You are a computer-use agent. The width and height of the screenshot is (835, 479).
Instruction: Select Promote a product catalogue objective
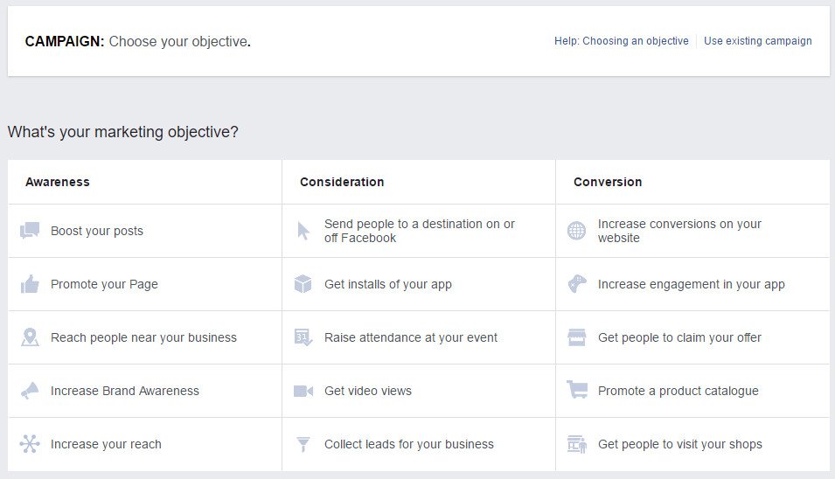pos(692,391)
